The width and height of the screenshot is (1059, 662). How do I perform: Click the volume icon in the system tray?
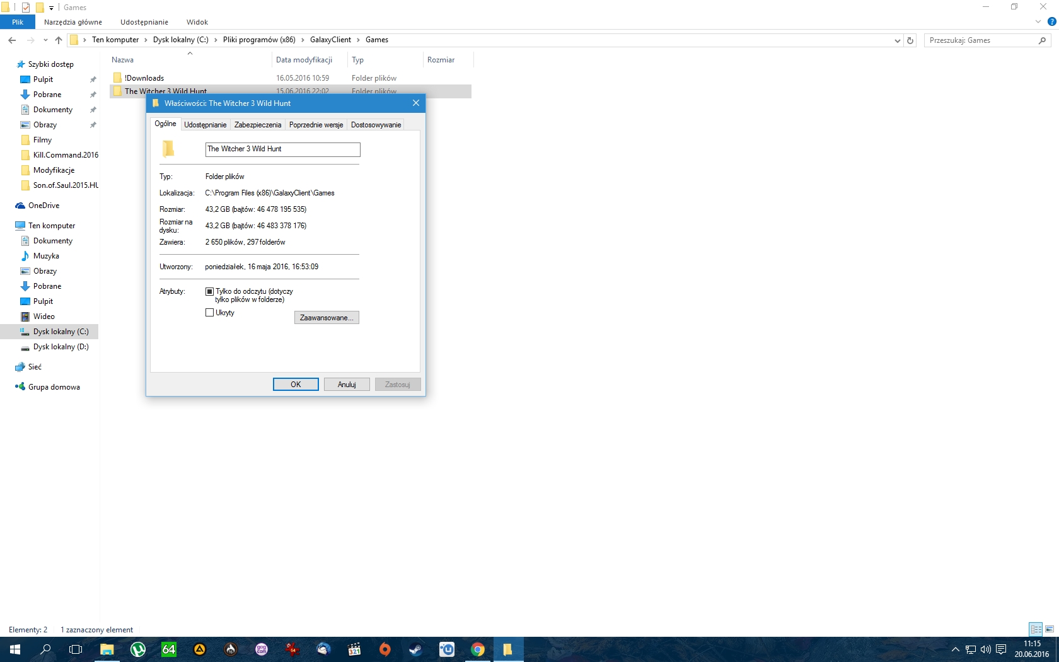986,649
